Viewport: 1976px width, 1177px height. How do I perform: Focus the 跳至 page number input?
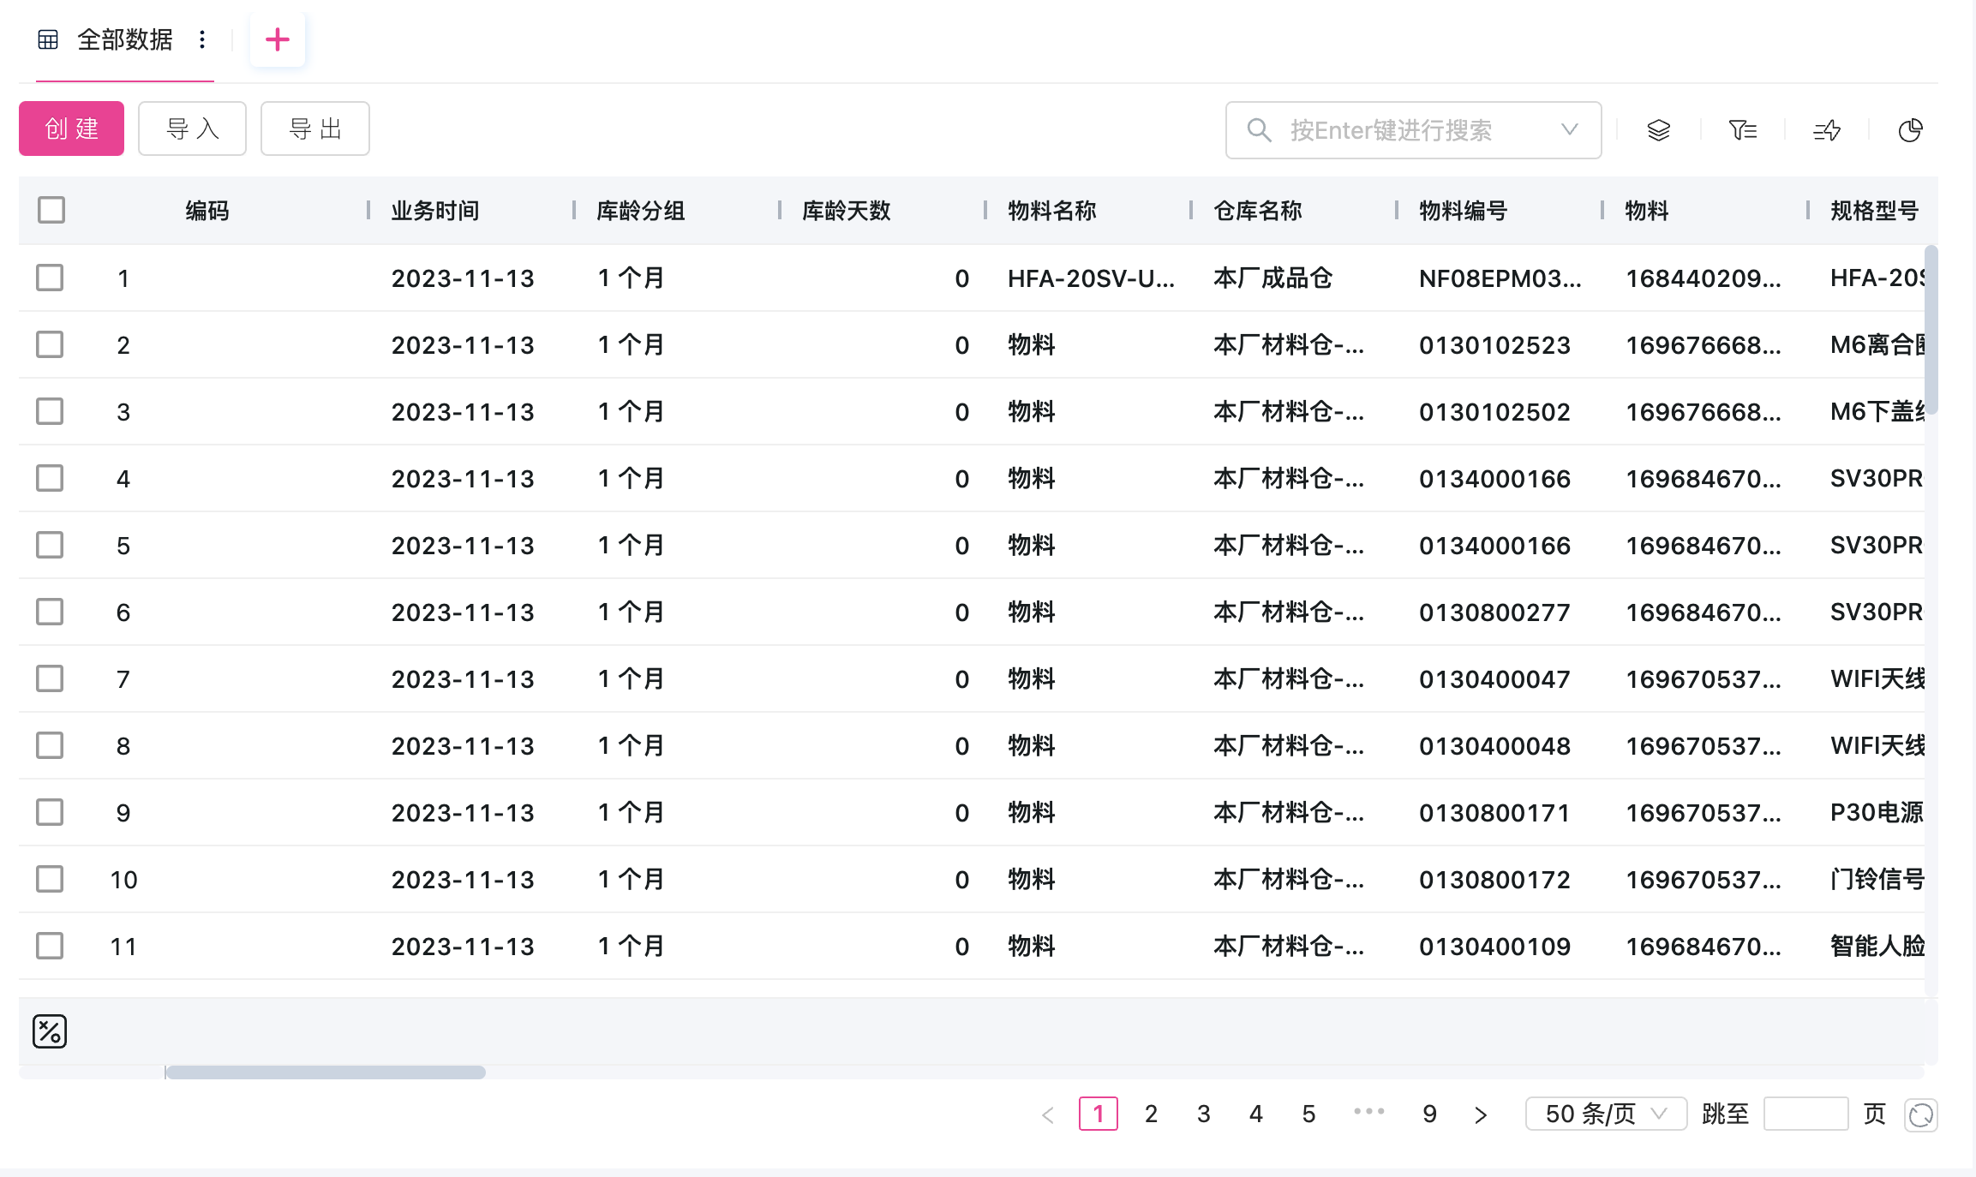pyautogui.click(x=1805, y=1114)
